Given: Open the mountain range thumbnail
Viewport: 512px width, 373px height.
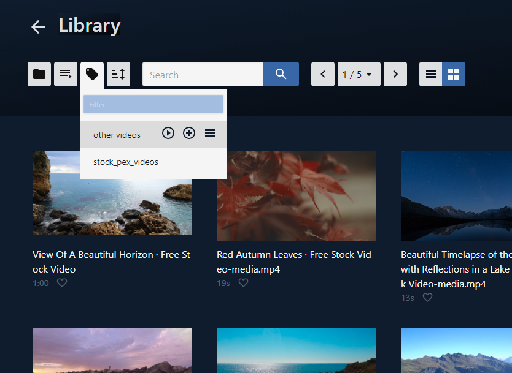Looking at the screenshot, I should [457, 350].
